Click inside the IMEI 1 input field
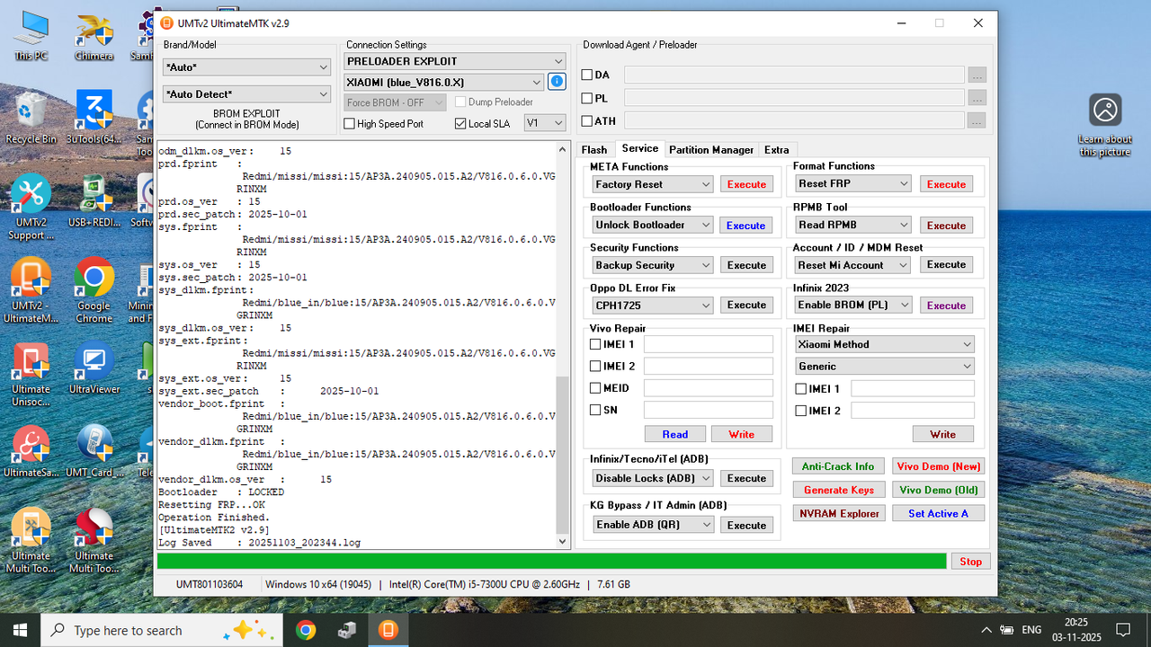The image size is (1151, 647). (x=708, y=343)
